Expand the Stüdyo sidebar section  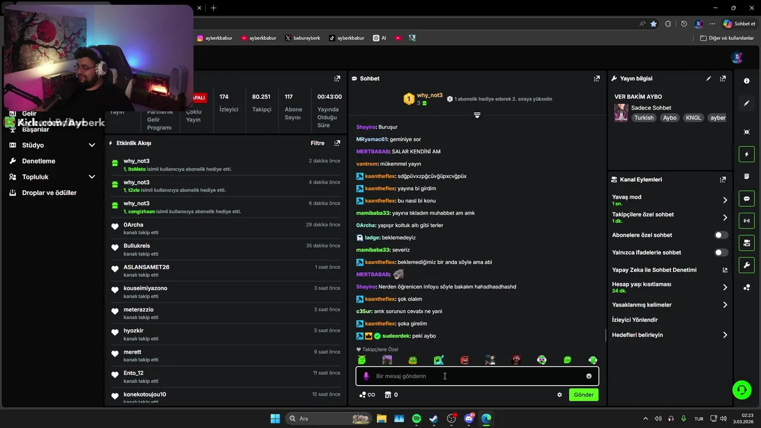click(x=92, y=145)
